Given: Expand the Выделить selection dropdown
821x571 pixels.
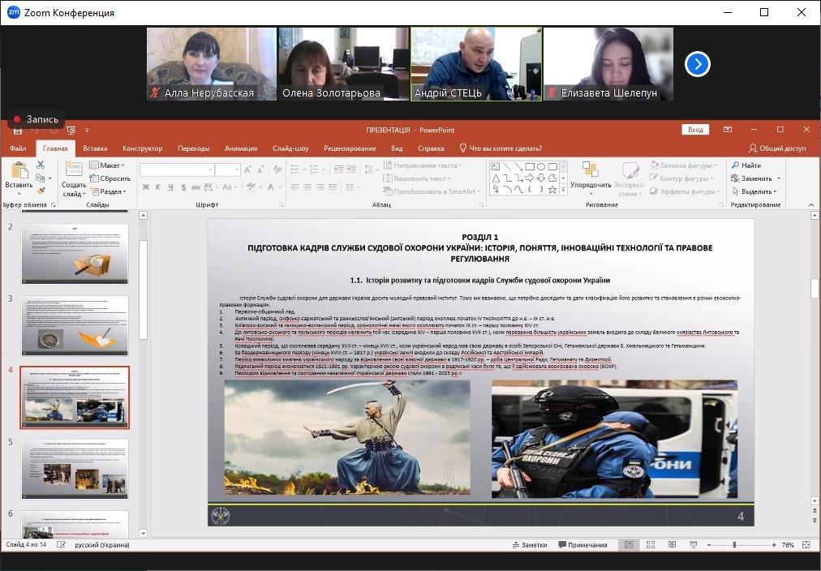Looking at the screenshot, I should [x=755, y=191].
